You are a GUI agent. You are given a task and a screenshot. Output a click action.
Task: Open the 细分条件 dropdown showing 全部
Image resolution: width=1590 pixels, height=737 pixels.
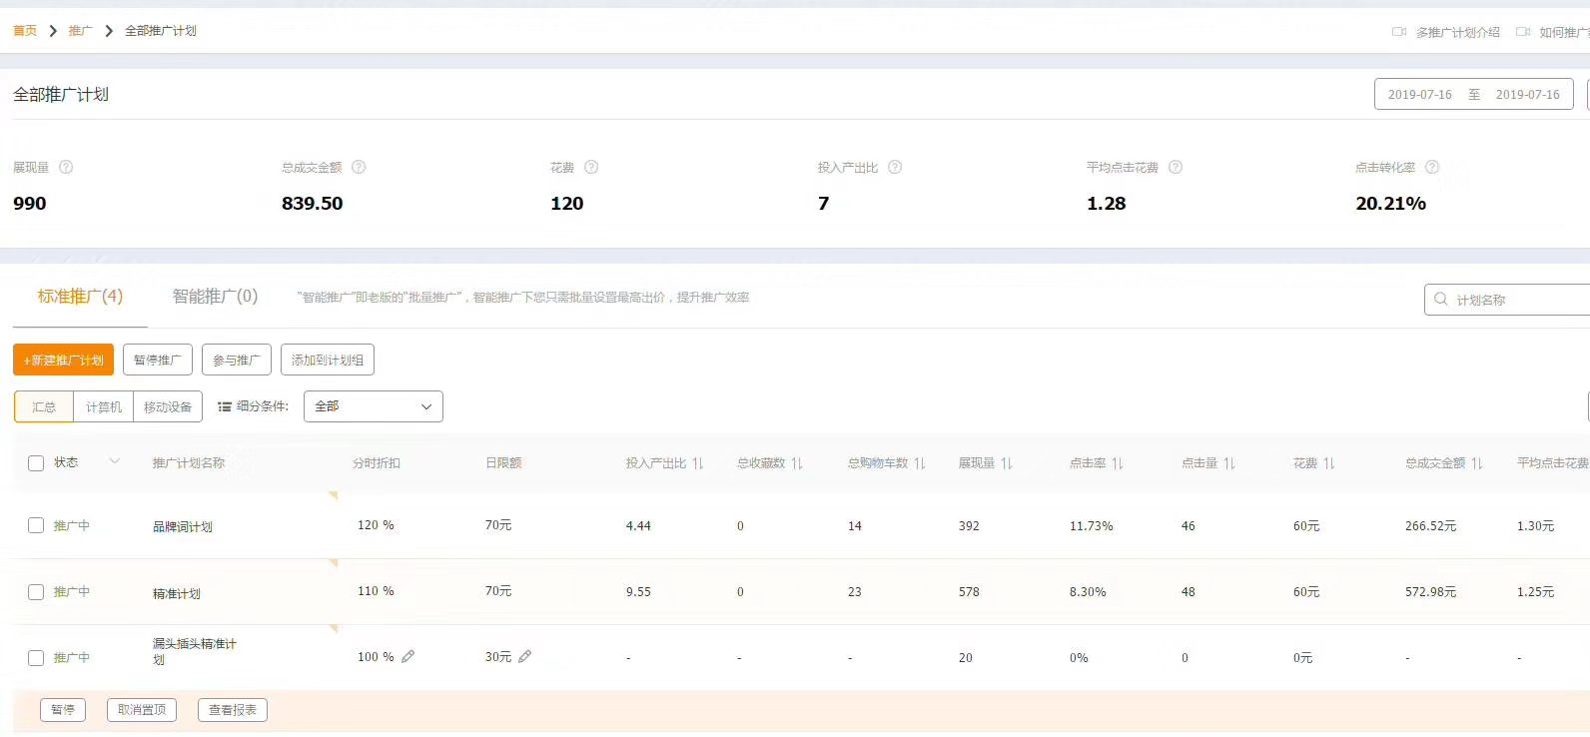(x=373, y=406)
